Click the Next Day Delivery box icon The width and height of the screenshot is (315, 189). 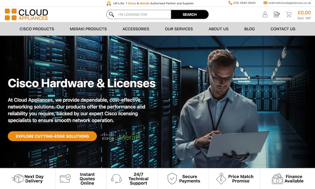tap(17, 179)
